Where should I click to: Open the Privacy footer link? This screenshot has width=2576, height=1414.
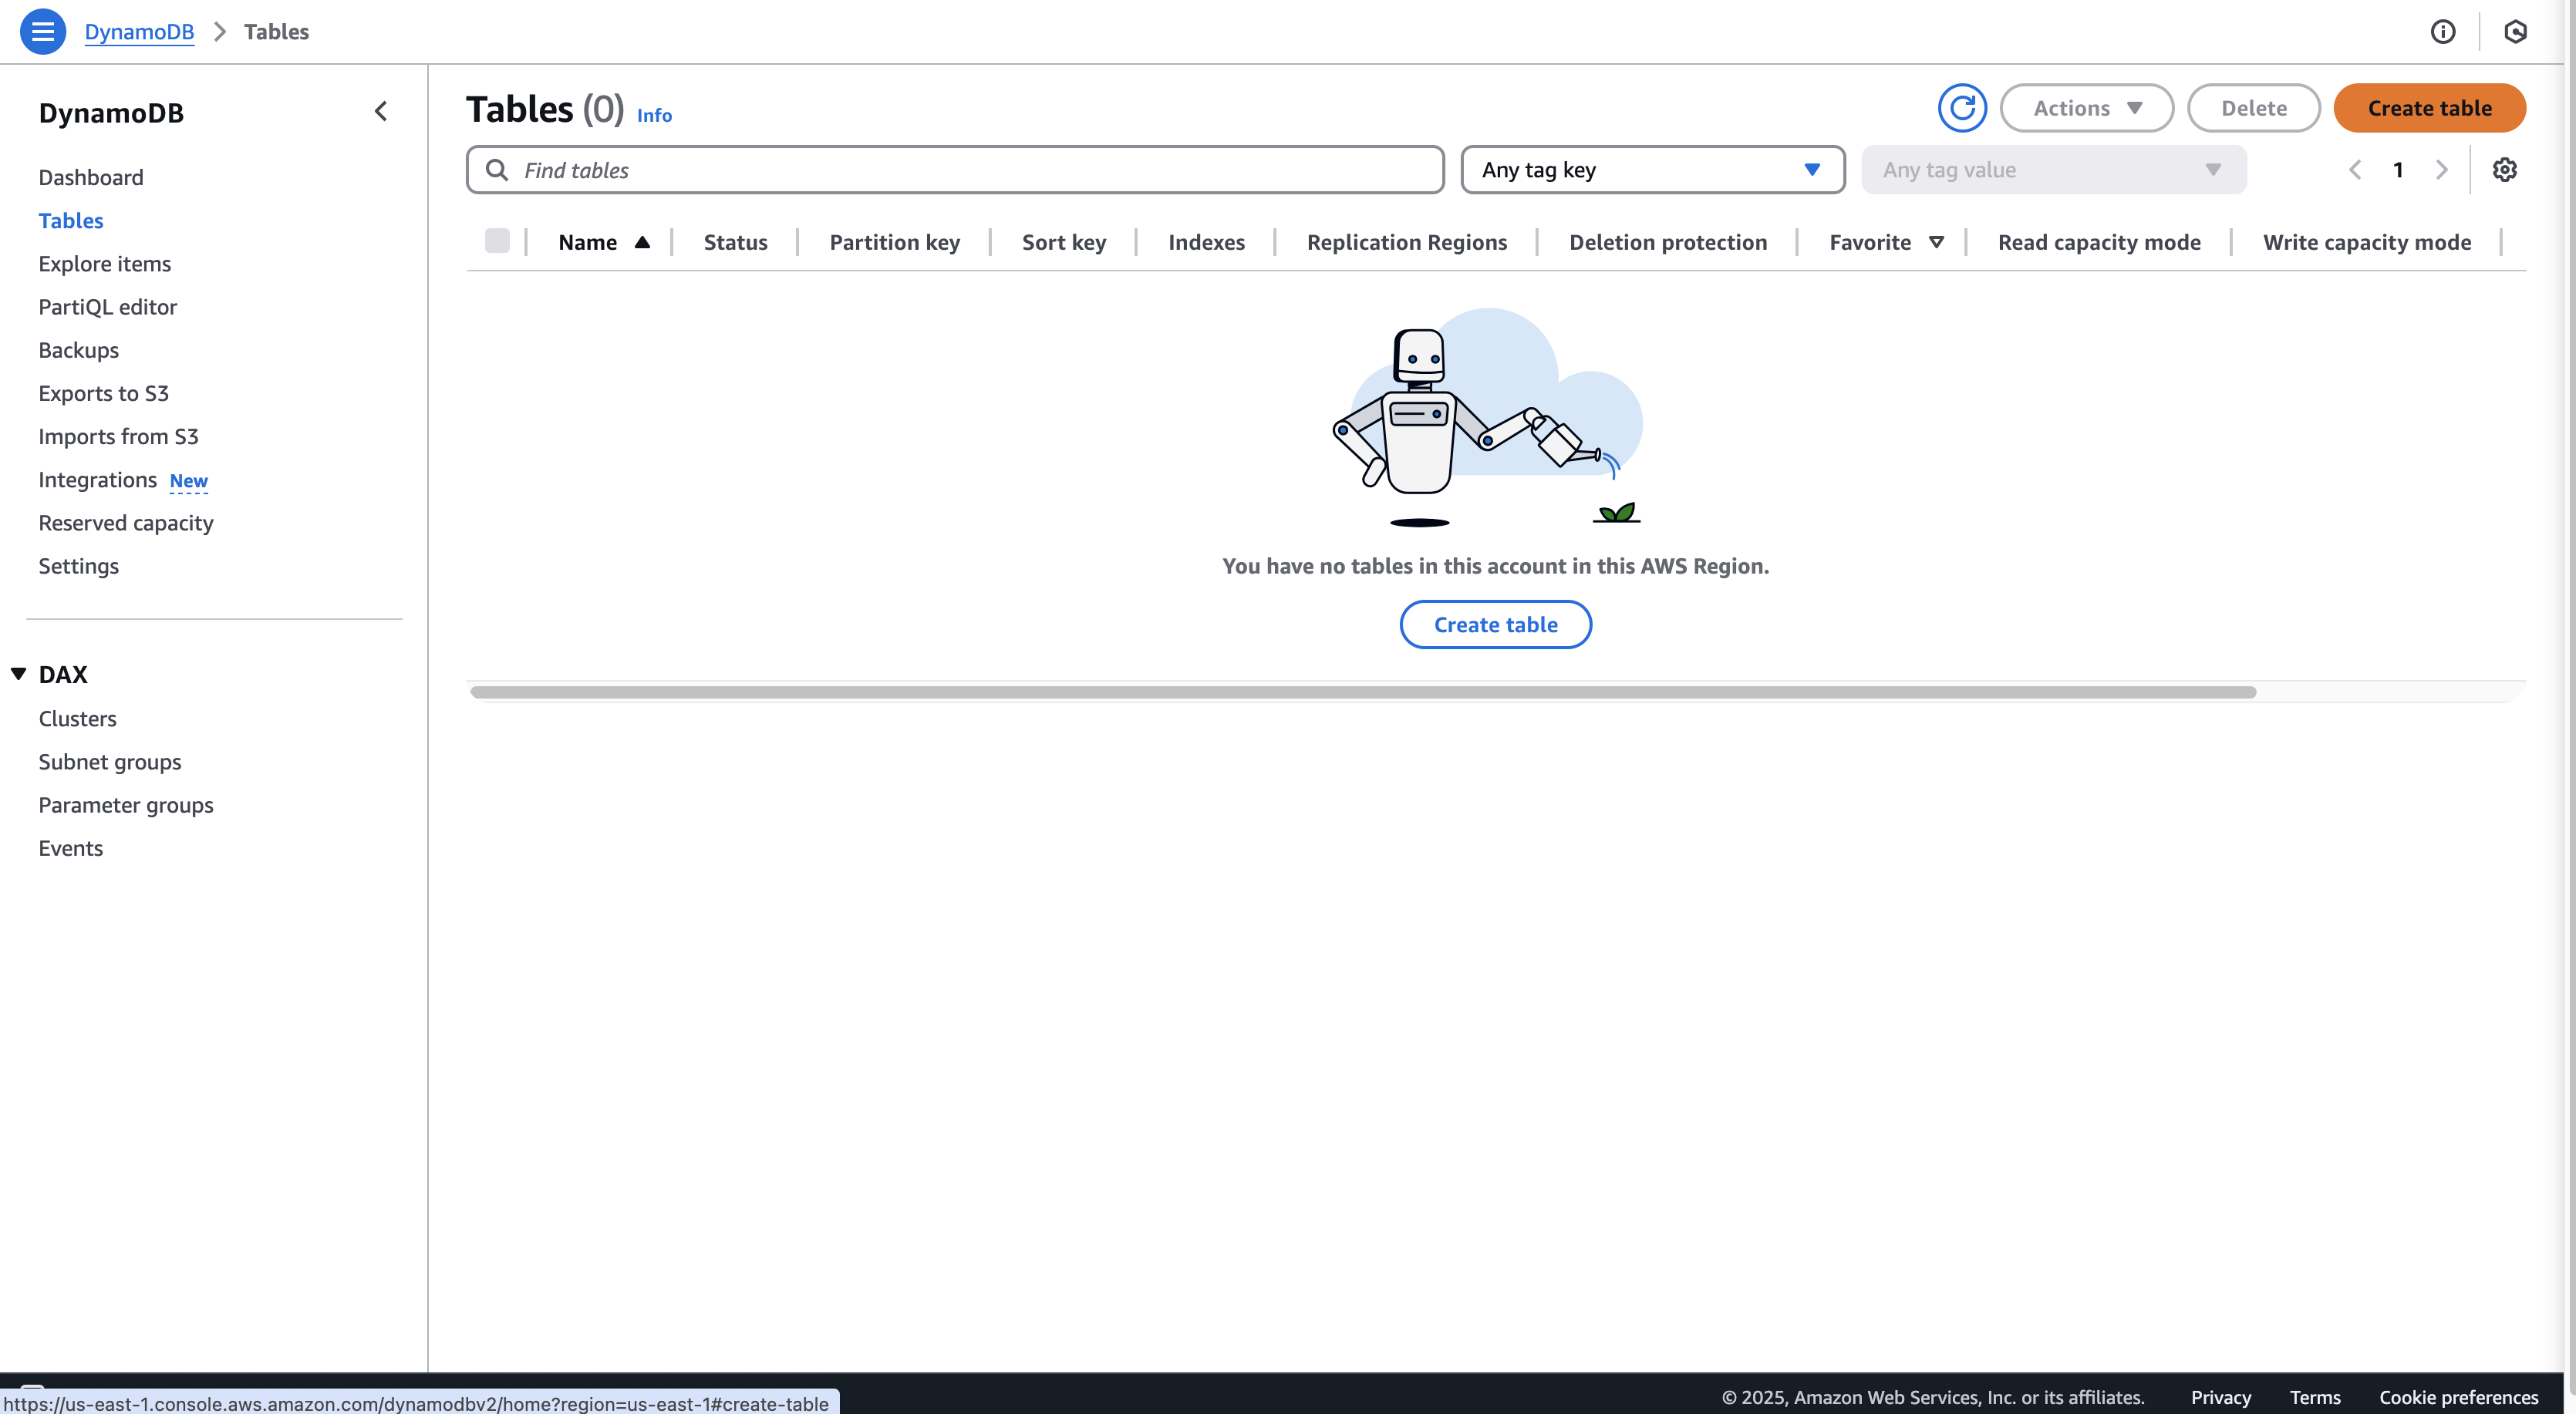click(x=2221, y=1397)
